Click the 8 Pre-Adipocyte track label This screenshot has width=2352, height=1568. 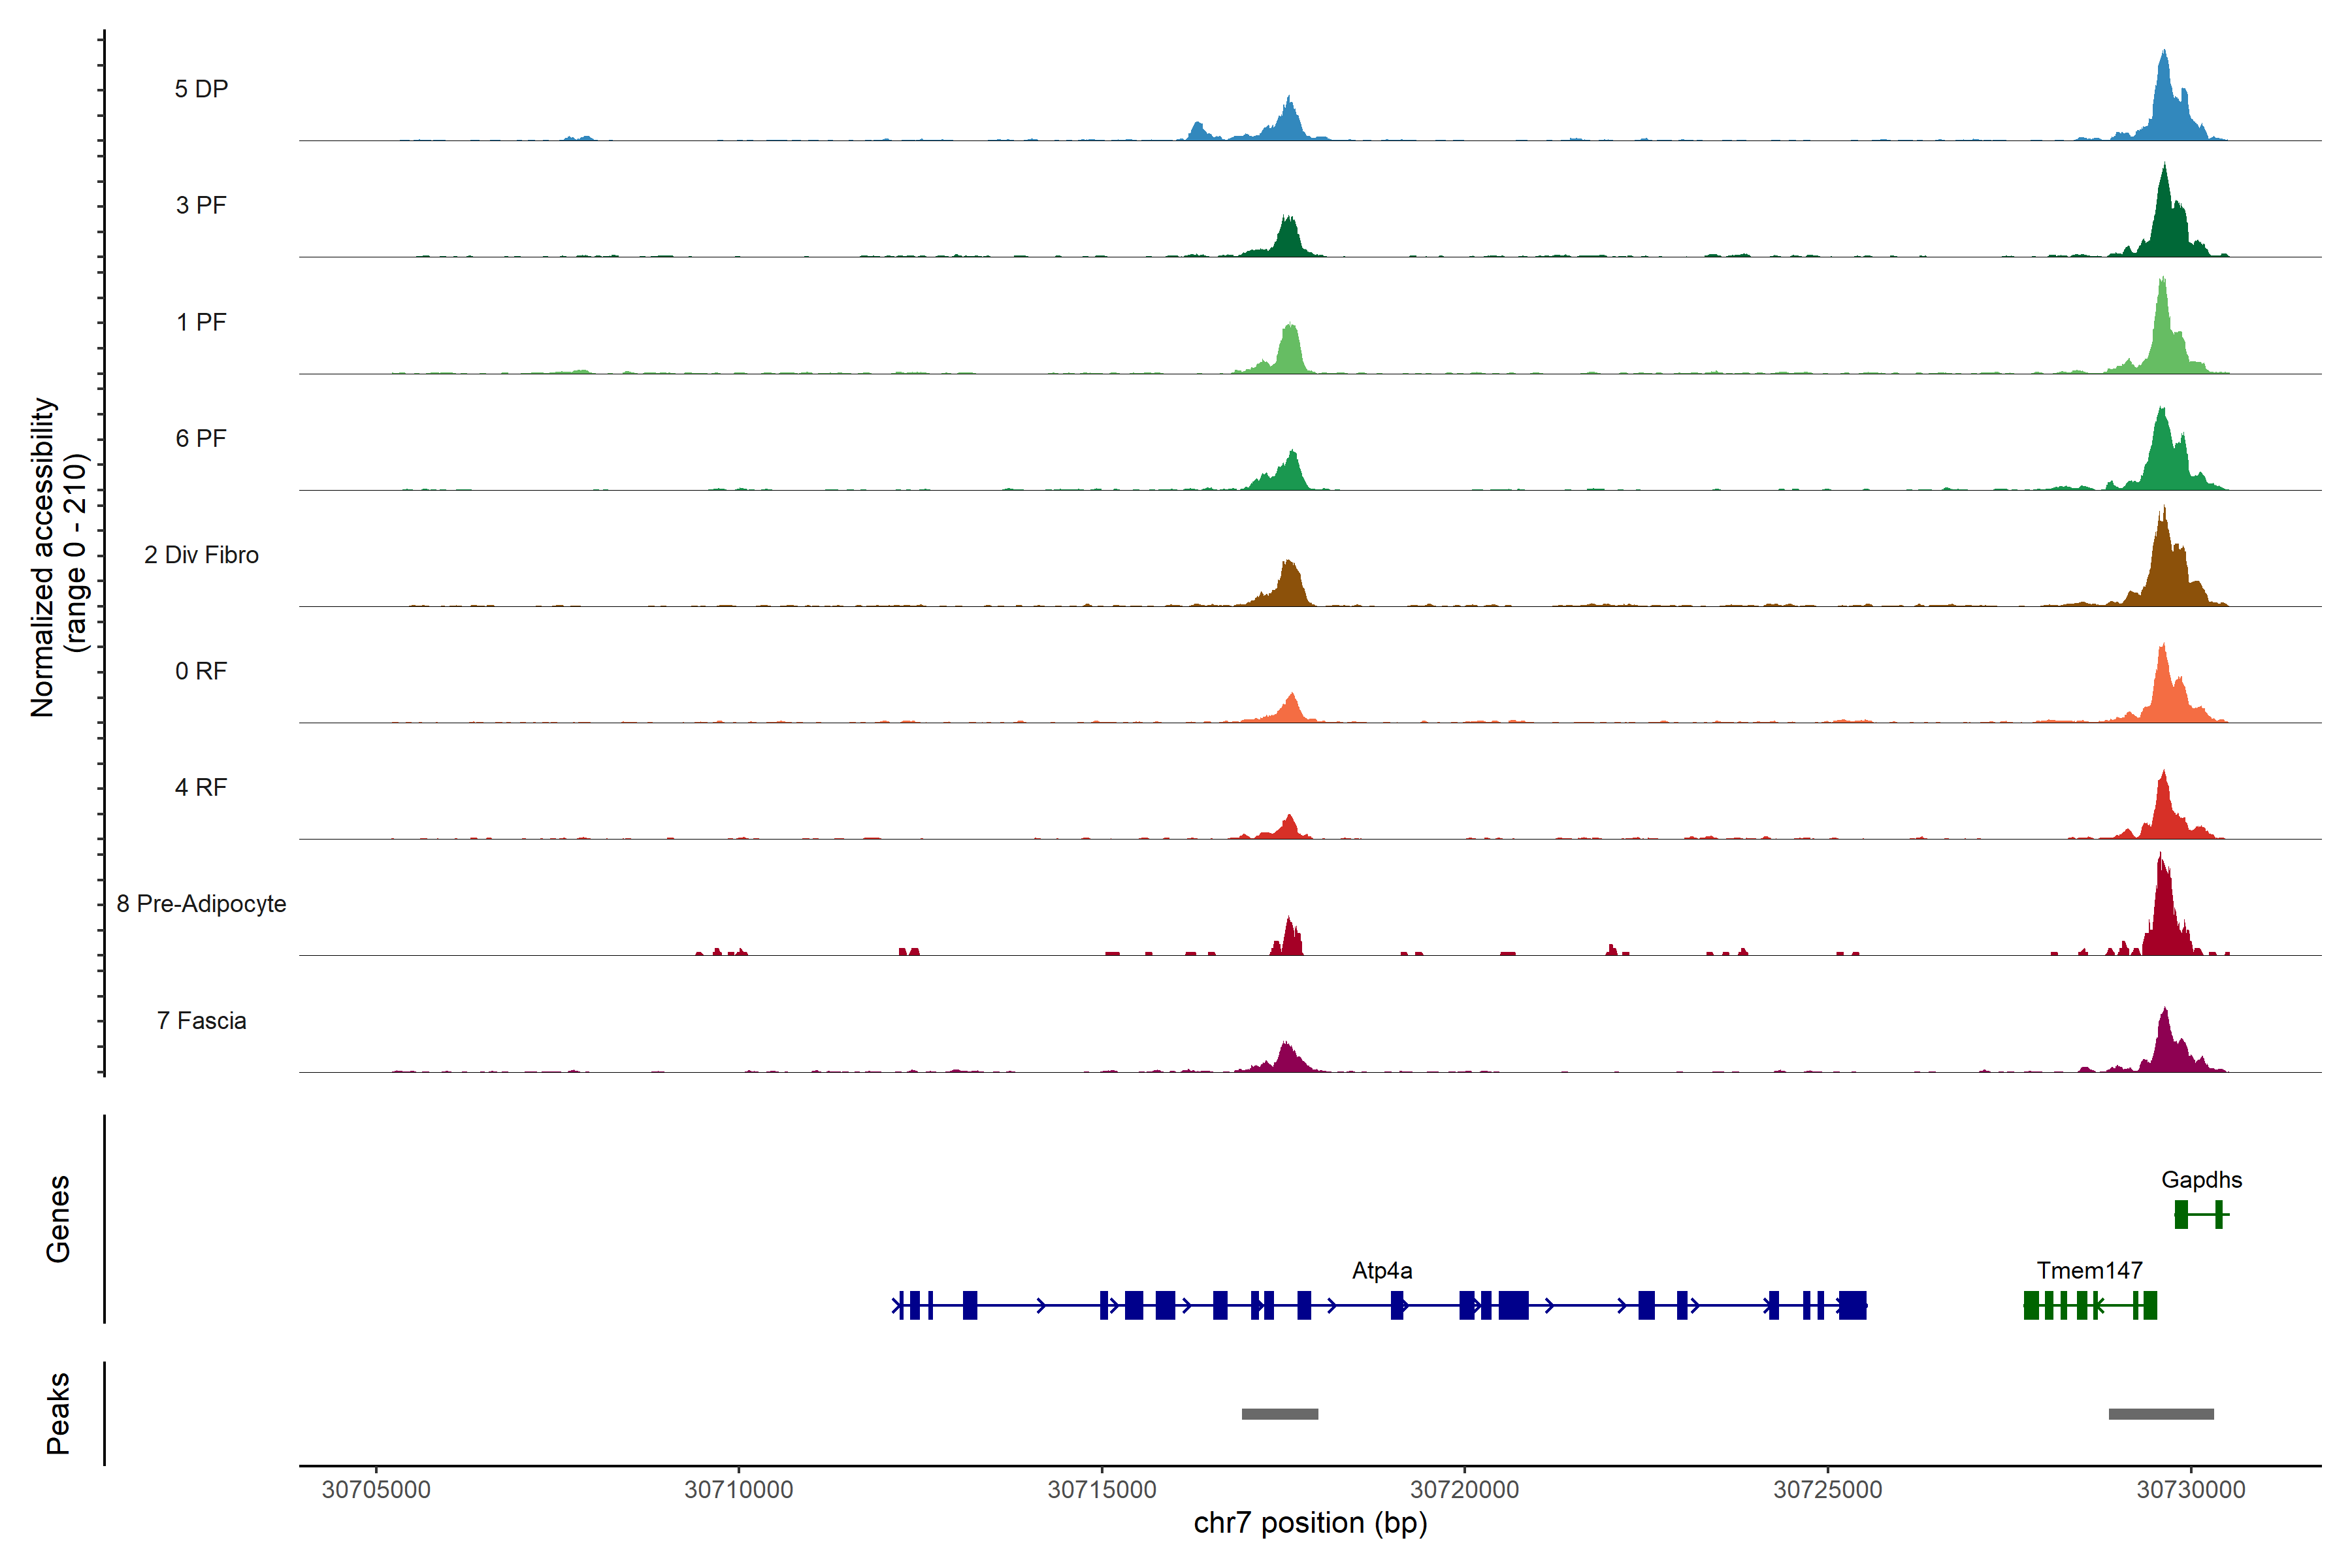(201, 904)
